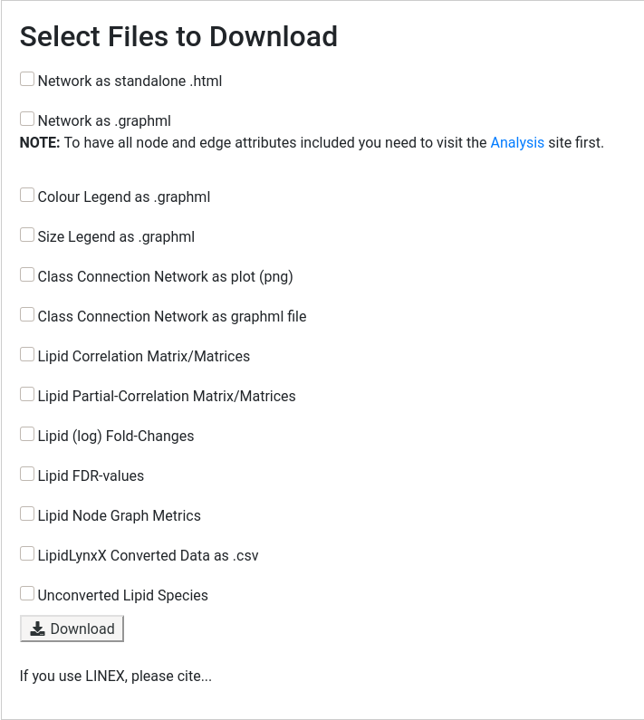Click the bold NOTE: text
Viewport: 644px width, 720px height.
coord(40,143)
